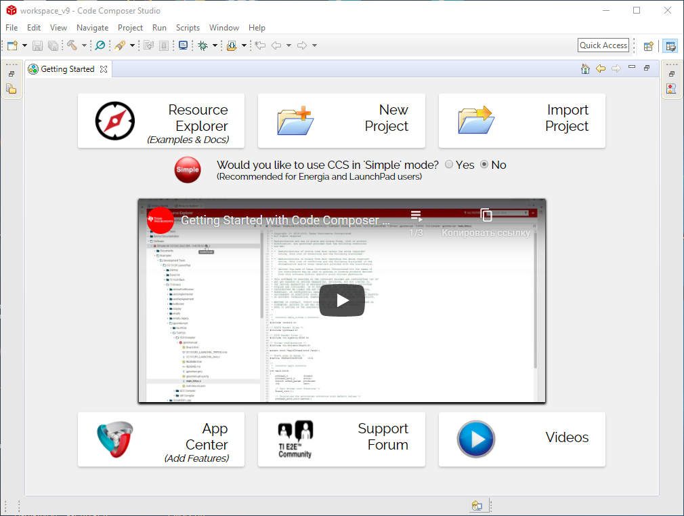Click the toolbar Forward arrow icon

coord(302,45)
